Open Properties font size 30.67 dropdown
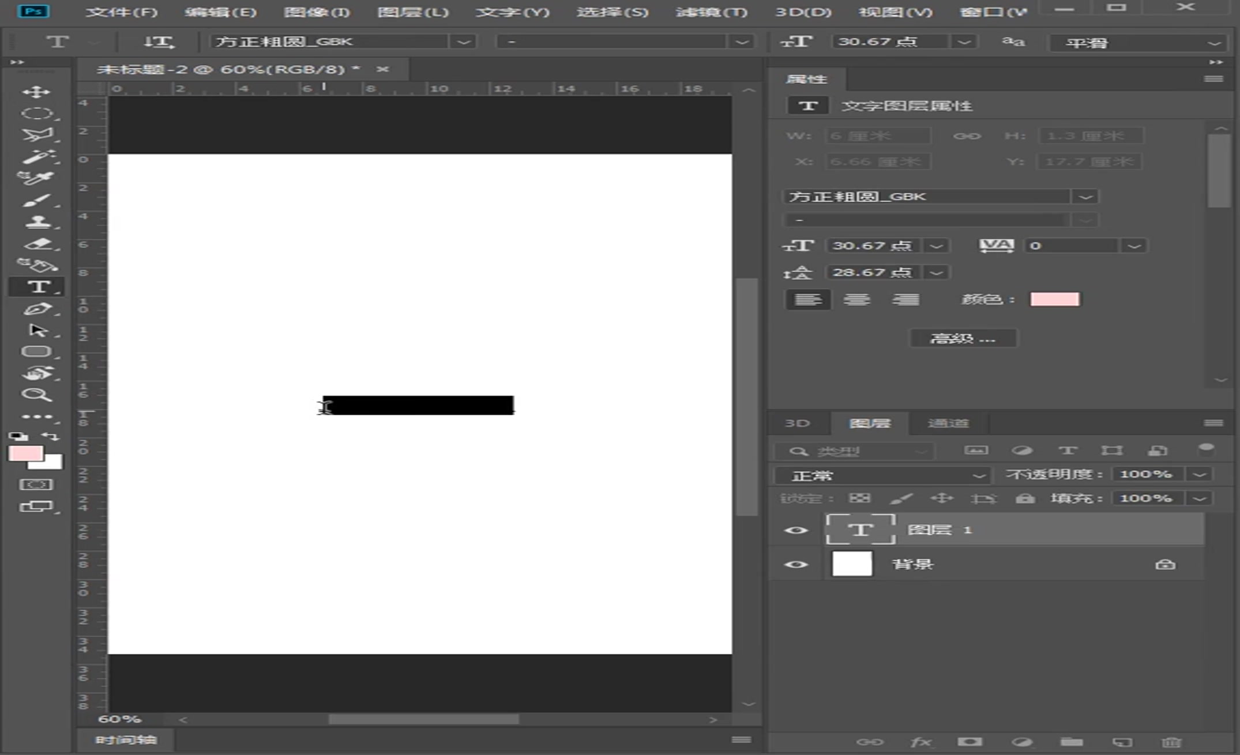 (936, 246)
